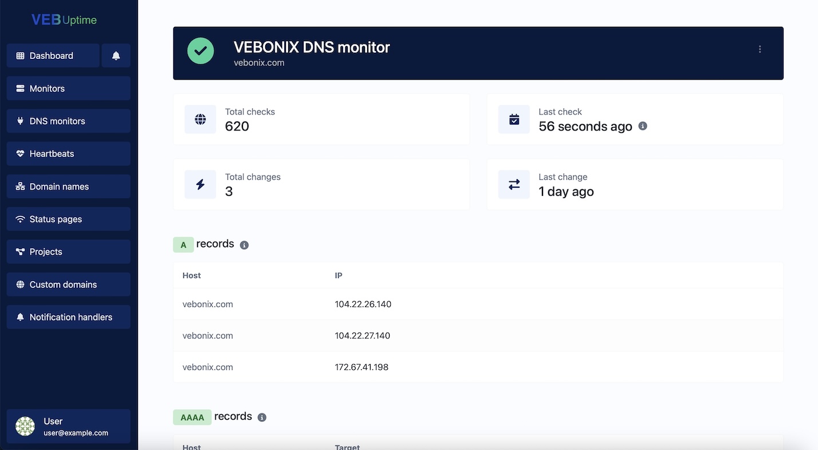
Task: Open the notifications bell in the sidebar
Action: pos(116,56)
